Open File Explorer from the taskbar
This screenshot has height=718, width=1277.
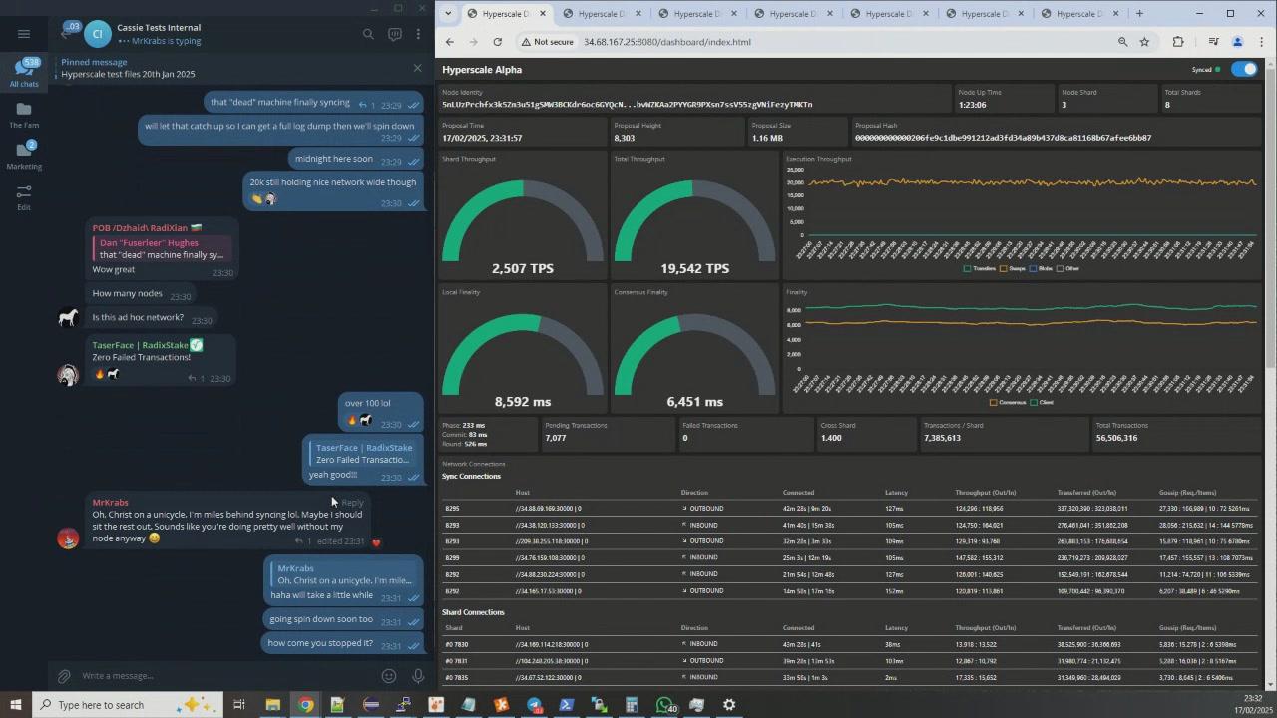pyautogui.click(x=272, y=705)
